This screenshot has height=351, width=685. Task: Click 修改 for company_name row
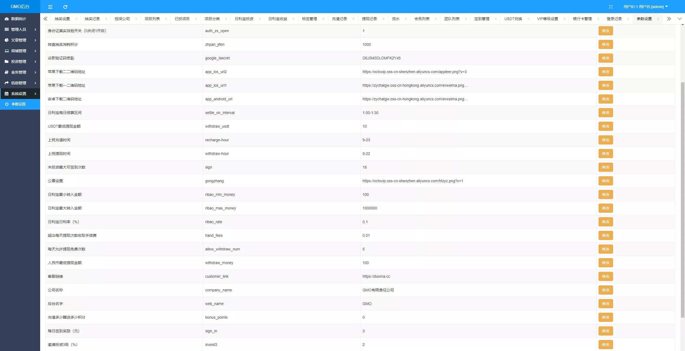(606, 290)
